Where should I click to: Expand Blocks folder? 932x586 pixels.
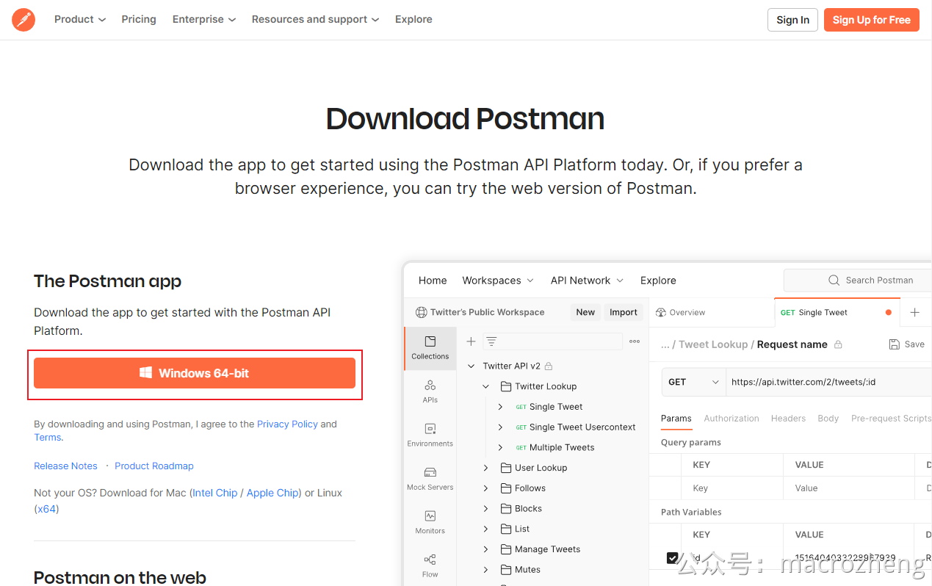tap(486, 508)
